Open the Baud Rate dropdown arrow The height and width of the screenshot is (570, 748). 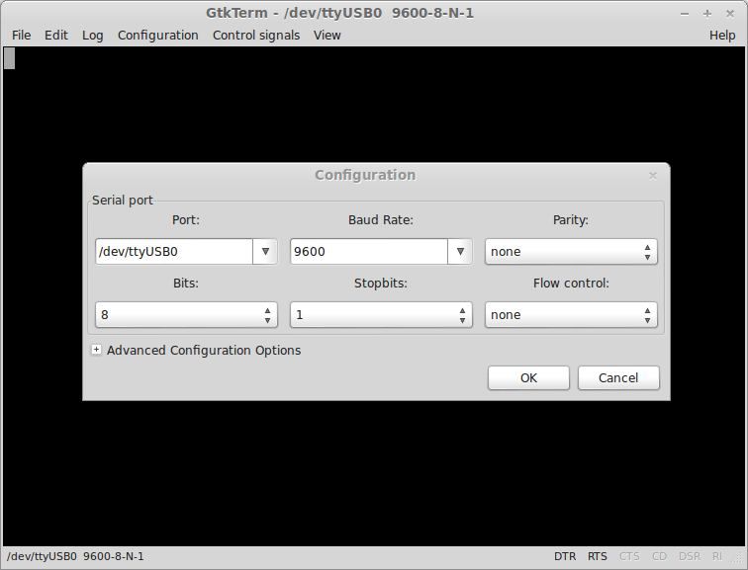[460, 252]
